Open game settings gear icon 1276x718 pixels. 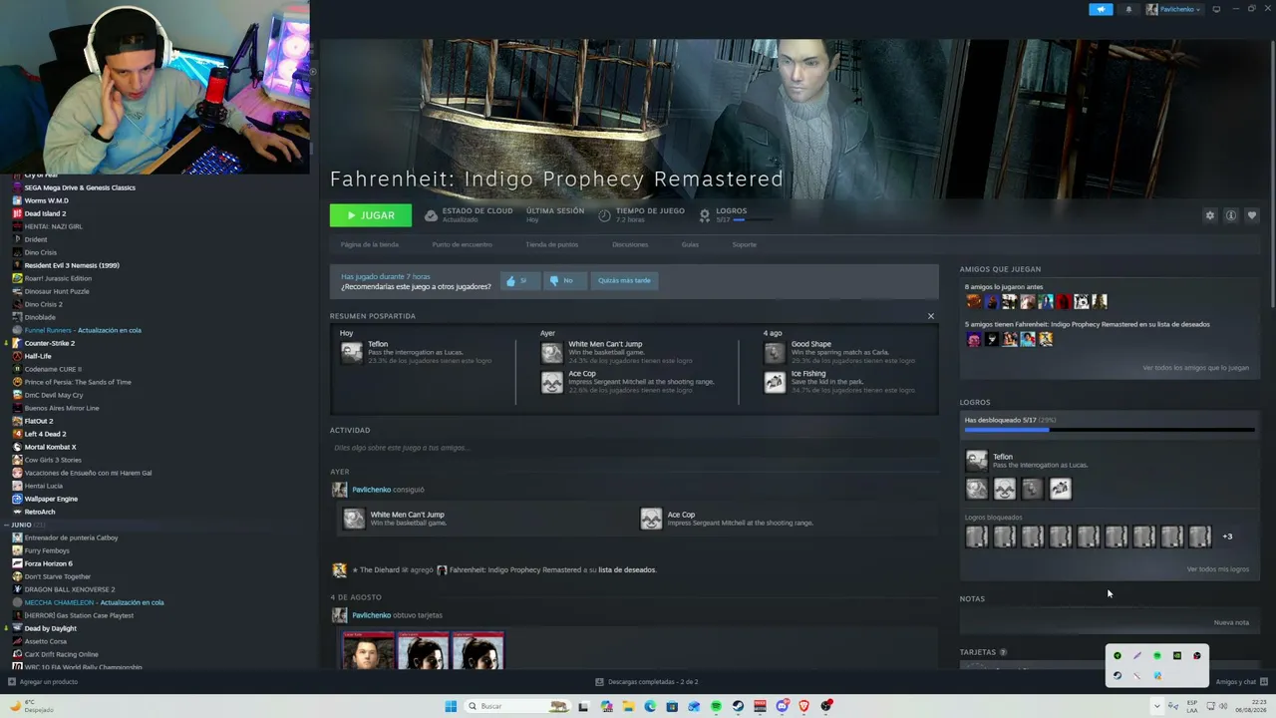click(1210, 215)
